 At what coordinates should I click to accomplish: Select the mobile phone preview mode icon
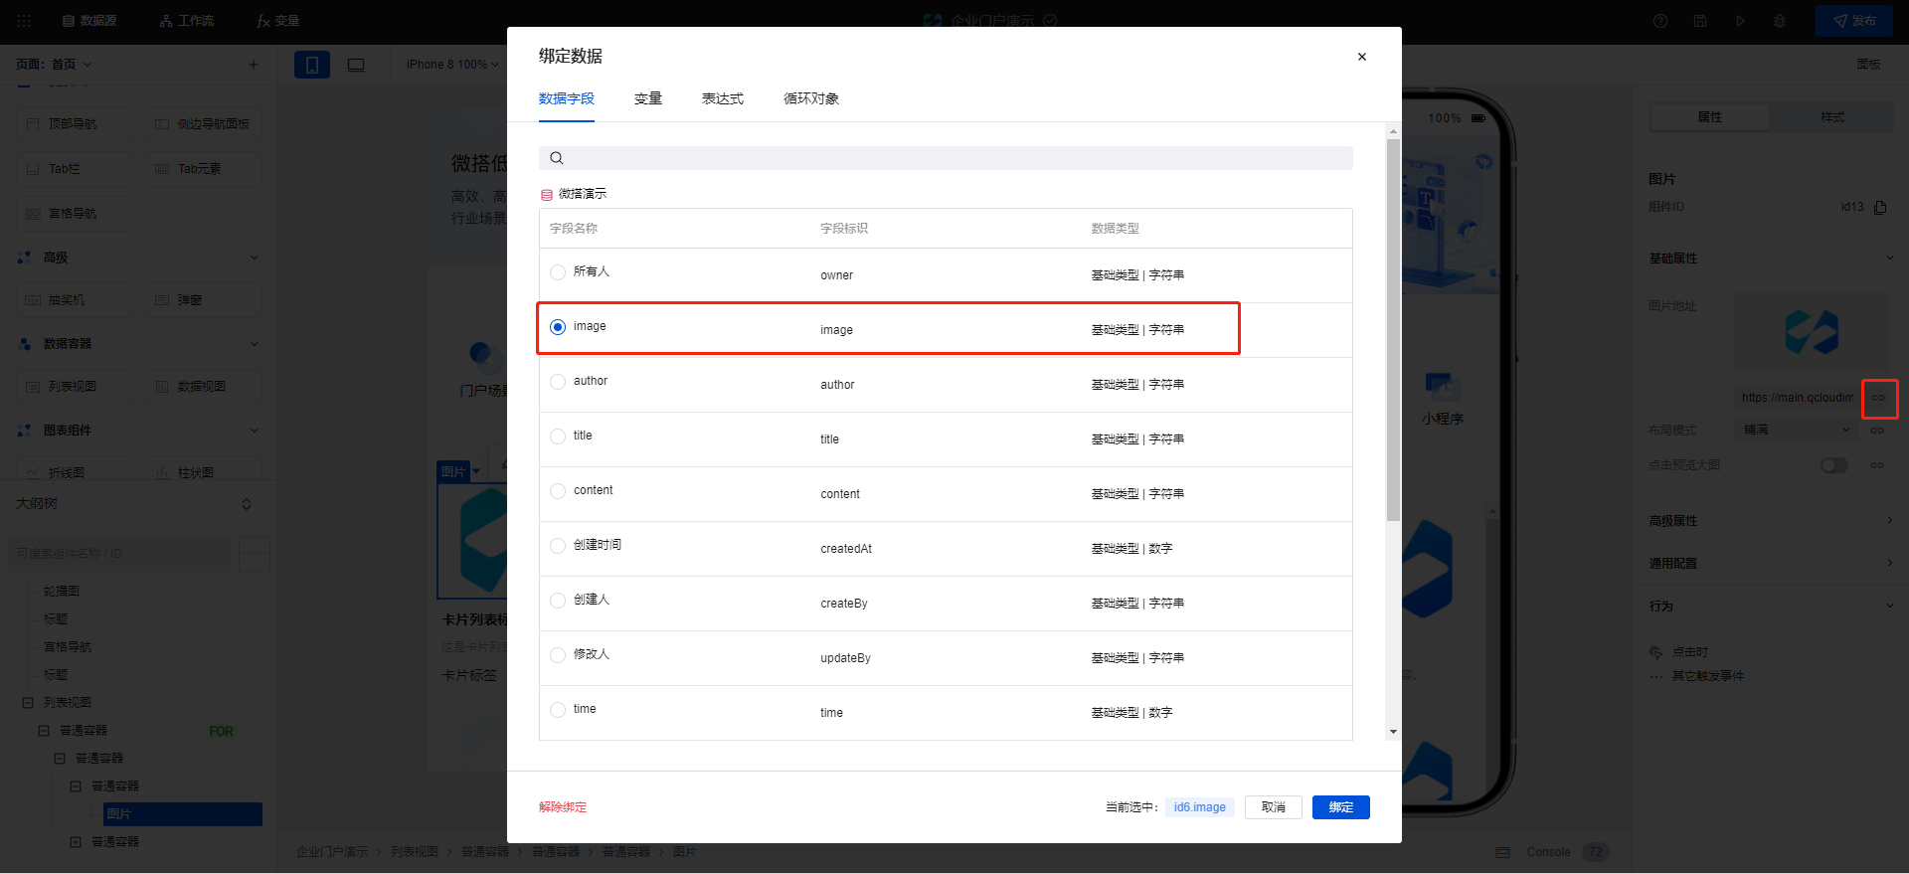coord(312,65)
